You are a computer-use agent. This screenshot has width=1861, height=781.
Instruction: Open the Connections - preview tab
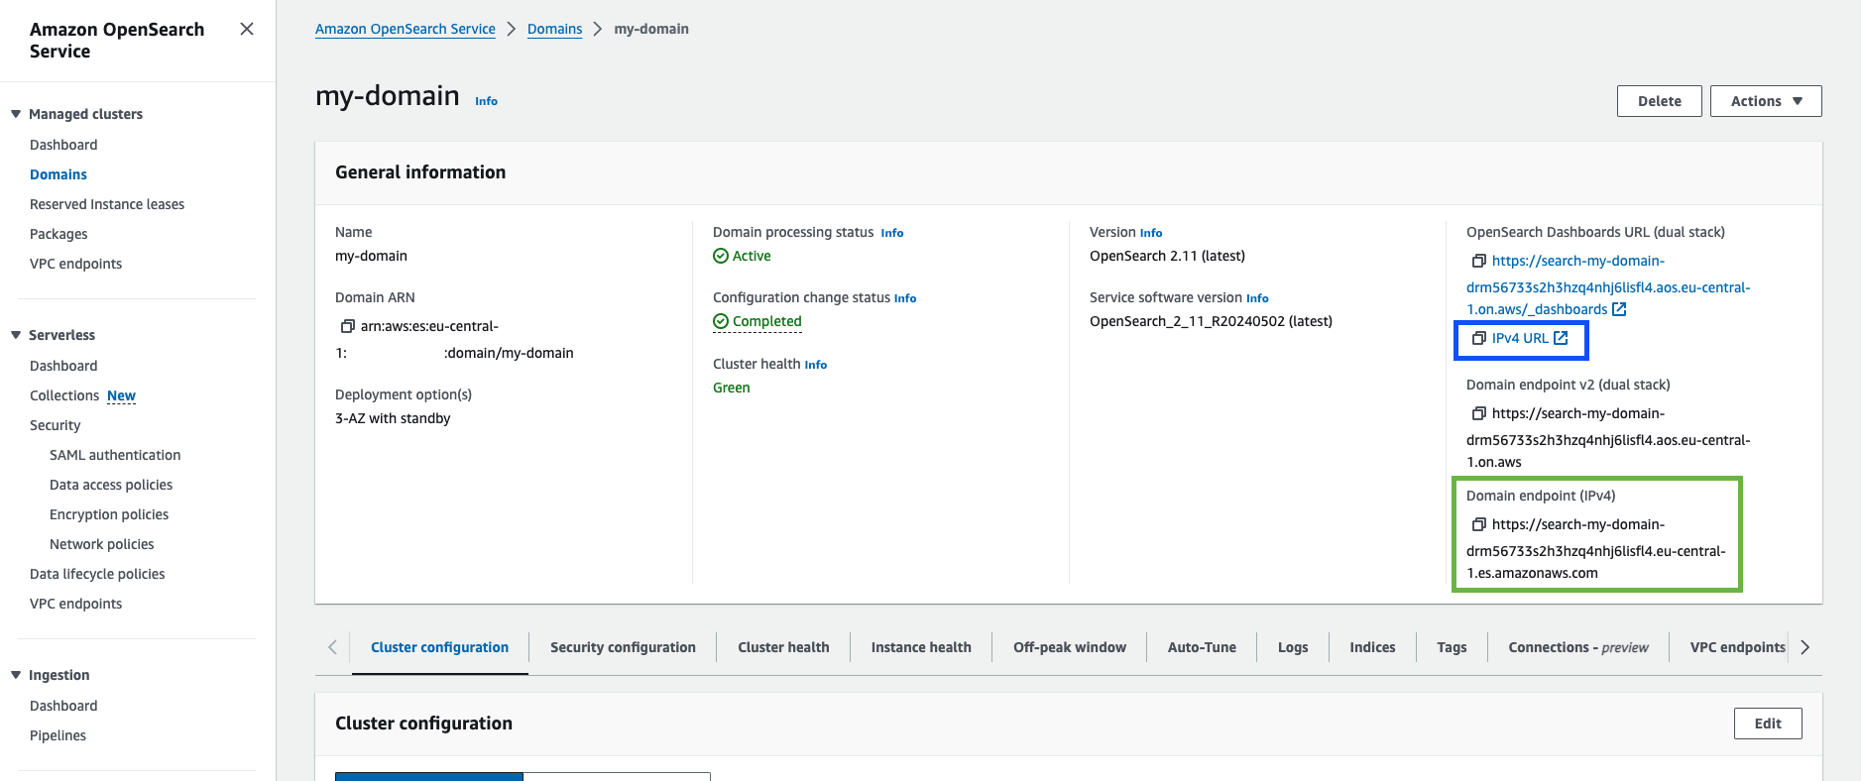[1578, 647]
